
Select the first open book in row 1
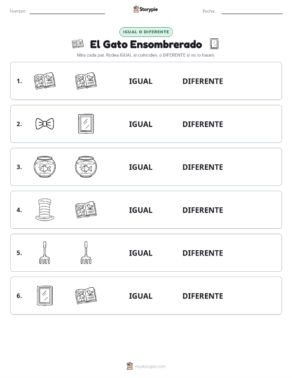(44, 81)
